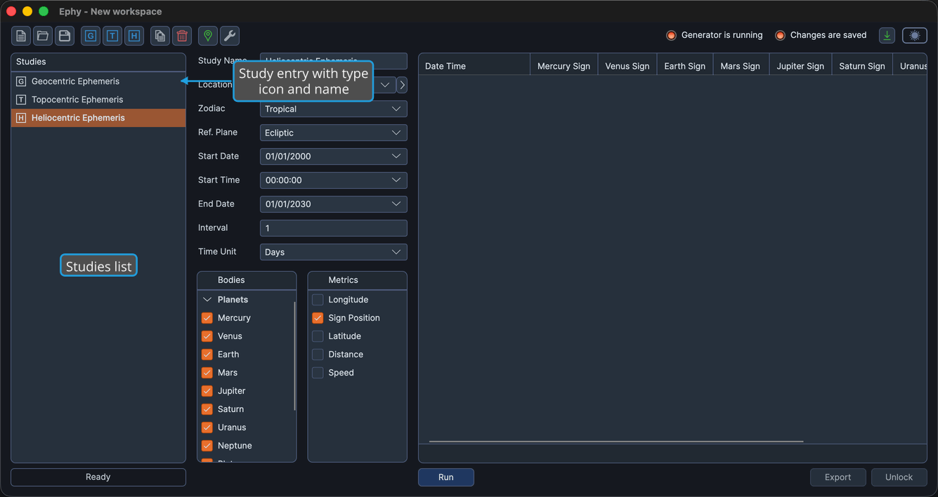Open the Time Unit Days dropdown
The image size is (938, 497).
pyautogui.click(x=334, y=252)
